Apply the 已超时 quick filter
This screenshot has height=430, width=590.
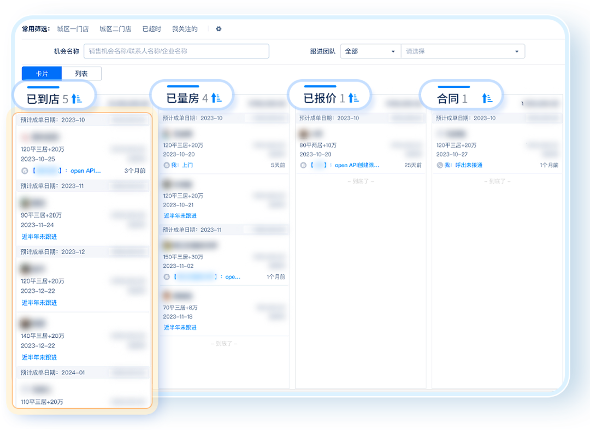tap(152, 29)
